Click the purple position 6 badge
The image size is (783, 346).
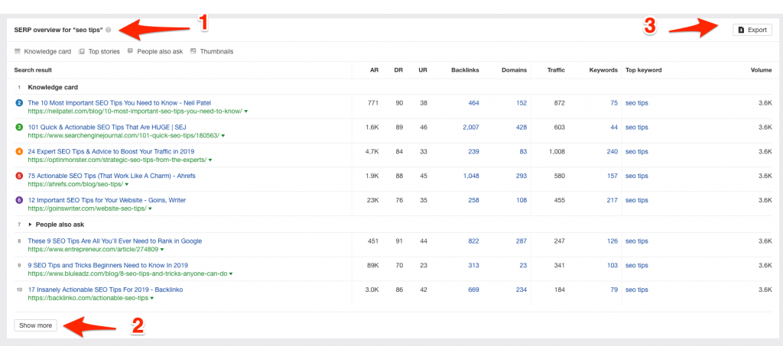[19, 200]
